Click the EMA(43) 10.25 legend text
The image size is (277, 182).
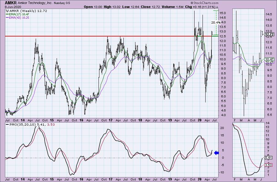pos(19,17)
